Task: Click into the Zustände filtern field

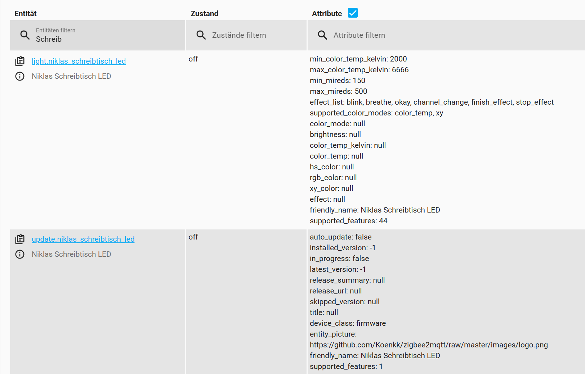Action: click(252, 35)
